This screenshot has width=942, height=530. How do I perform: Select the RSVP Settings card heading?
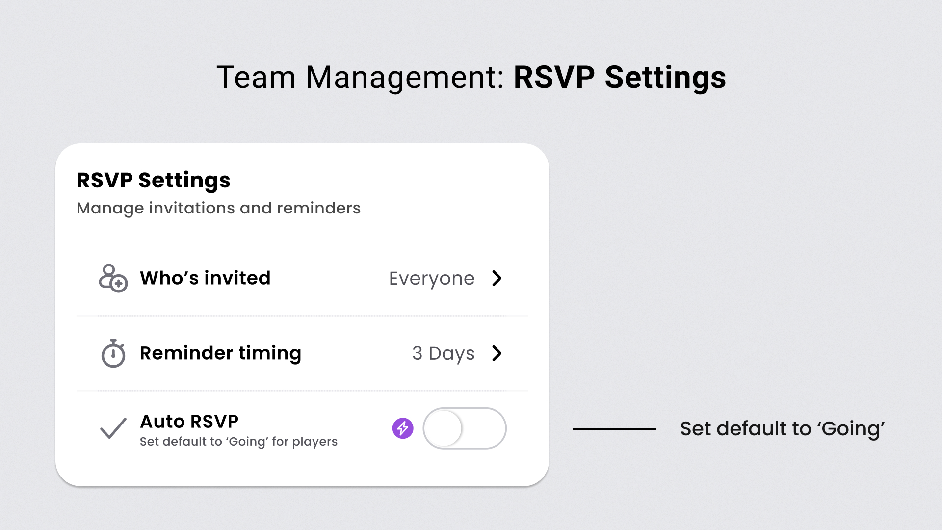pos(153,180)
